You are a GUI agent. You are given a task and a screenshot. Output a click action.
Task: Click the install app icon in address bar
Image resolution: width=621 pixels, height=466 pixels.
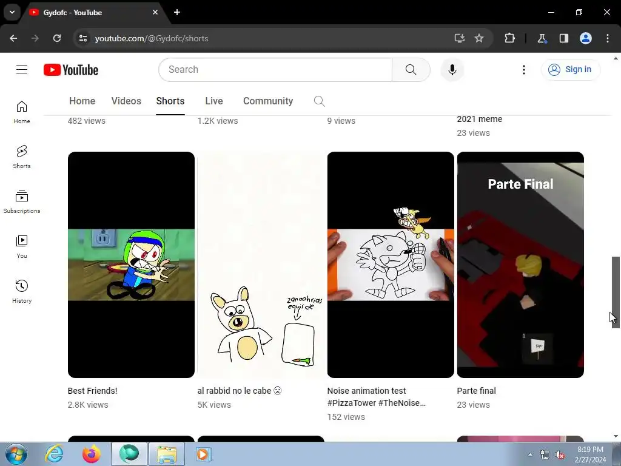460,38
